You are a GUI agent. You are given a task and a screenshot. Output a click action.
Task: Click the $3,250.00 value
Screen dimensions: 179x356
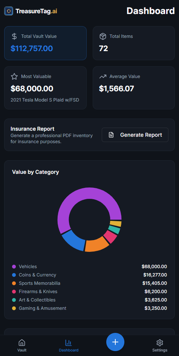(x=156, y=308)
